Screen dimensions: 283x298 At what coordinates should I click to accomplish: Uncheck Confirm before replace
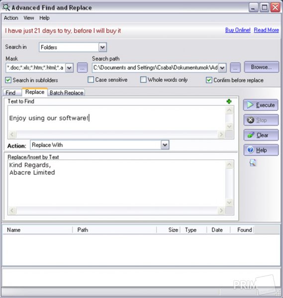(209, 80)
